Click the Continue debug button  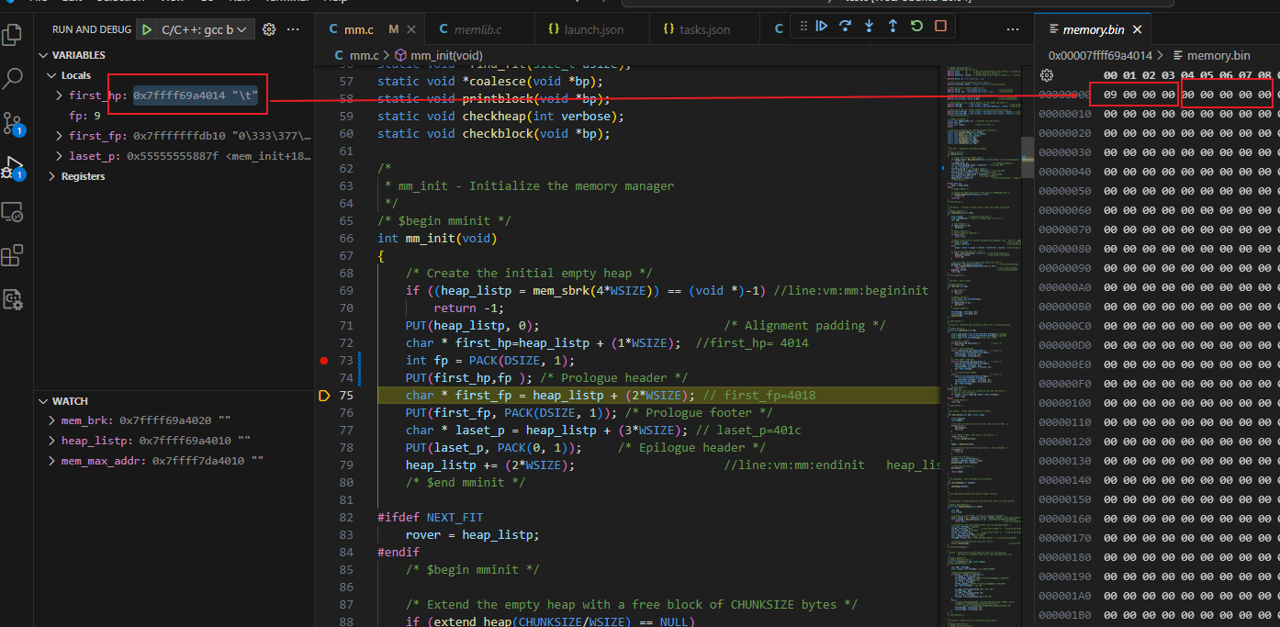click(822, 27)
